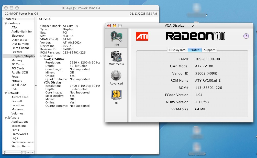Viewport: 257px width, 158px height.
Task: Select Logs under Software
Action: [15, 138]
